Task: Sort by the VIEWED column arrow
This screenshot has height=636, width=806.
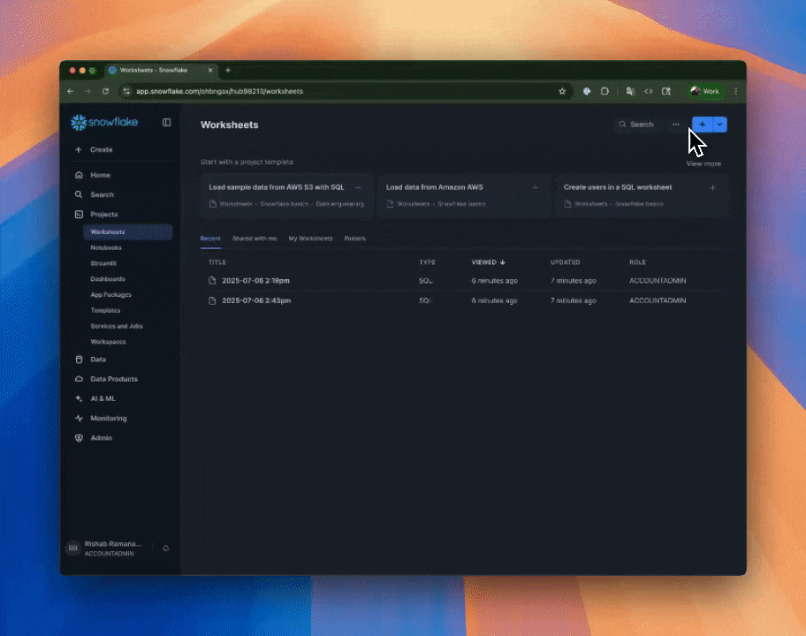Action: click(501, 262)
